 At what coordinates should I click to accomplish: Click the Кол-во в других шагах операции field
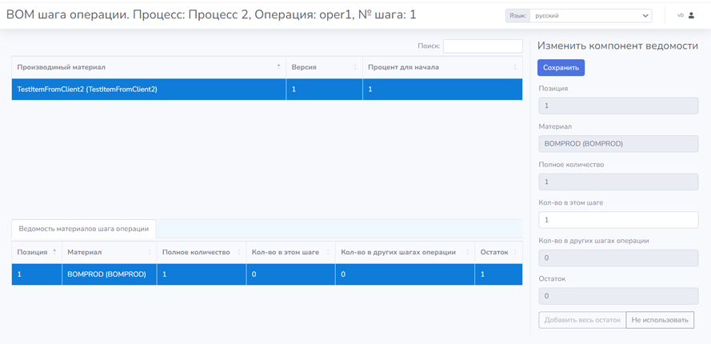(x=618, y=258)
